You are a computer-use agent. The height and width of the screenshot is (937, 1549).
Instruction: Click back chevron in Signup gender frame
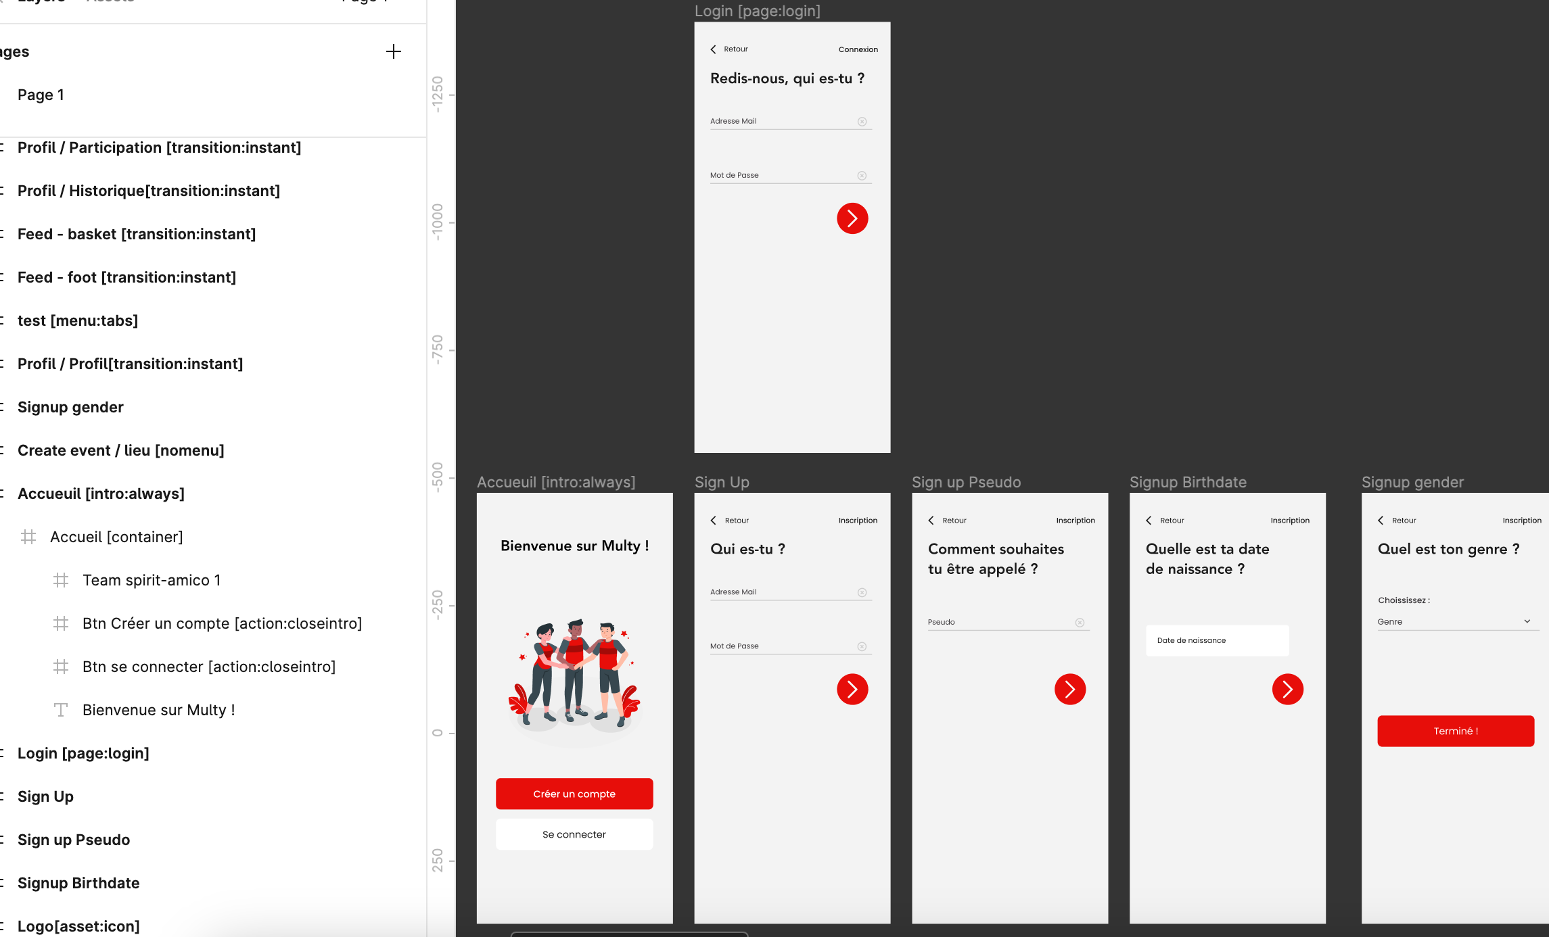point(1381,521)
